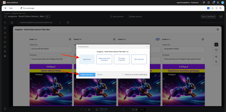Screen dimensions: 226x112
Task: Open the notifications bell icon
Action: pyautogui.click(x=213, y=2)
